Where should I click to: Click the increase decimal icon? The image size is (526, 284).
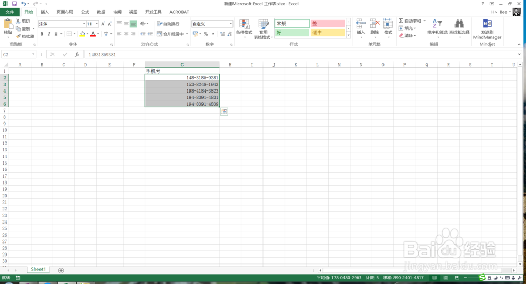tap(222, 34)
